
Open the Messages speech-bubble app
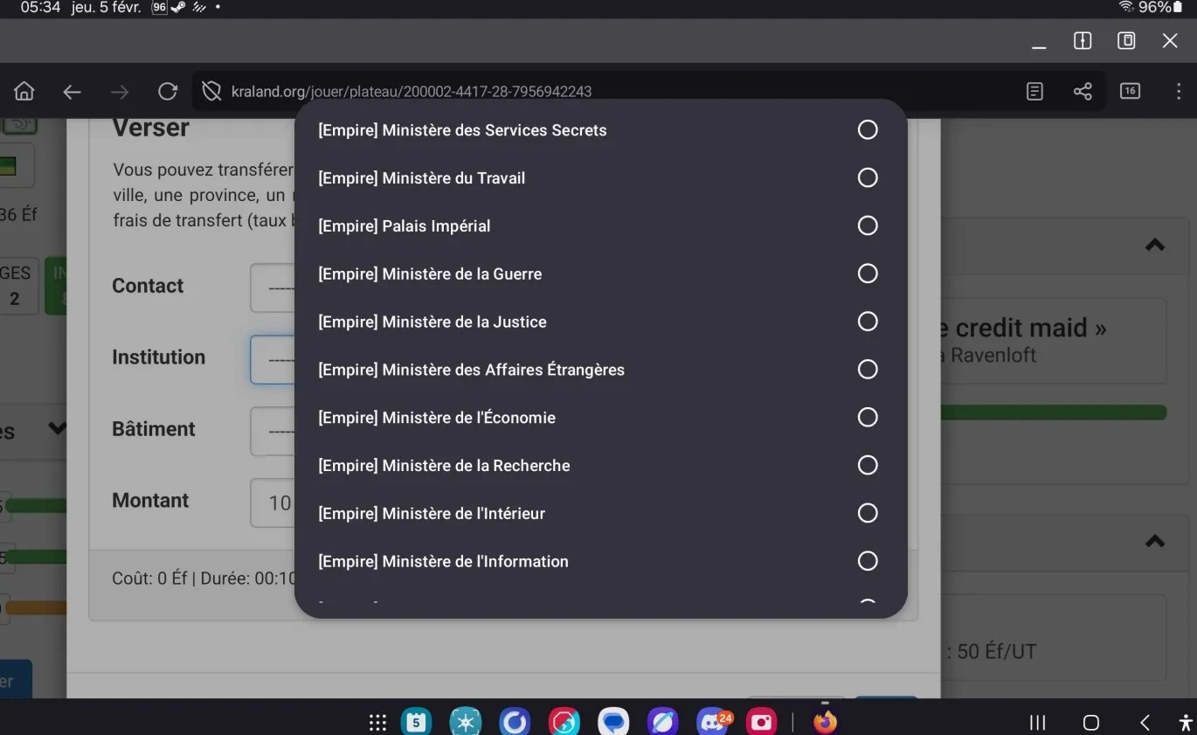(x=613, y=722)
